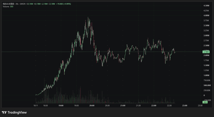Click the open value O2.16M

click(x=30, y=4)
